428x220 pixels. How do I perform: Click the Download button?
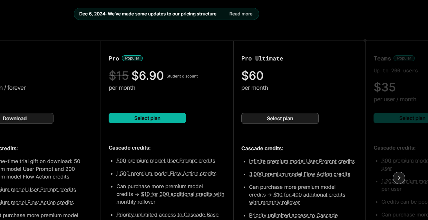[15, 118]
